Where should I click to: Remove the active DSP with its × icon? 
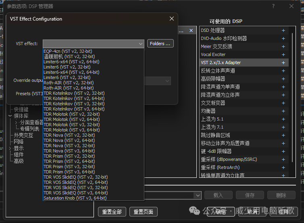click(x=191, y=31)
